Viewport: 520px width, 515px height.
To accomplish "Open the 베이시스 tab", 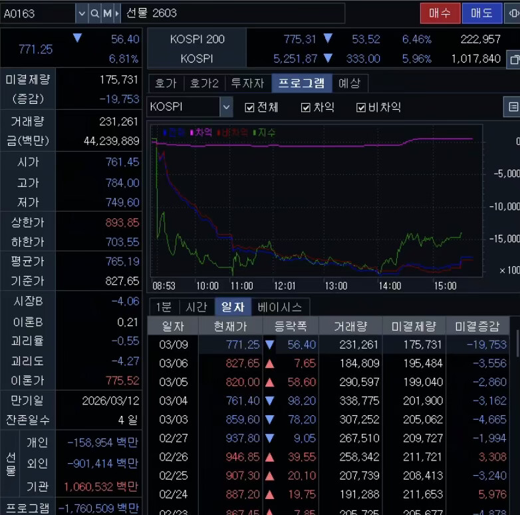I will 280,307.
